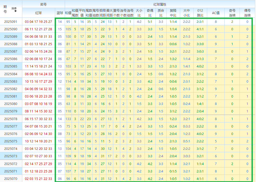Click the AC值 column header
256x182 pixels.
point(216,13)
